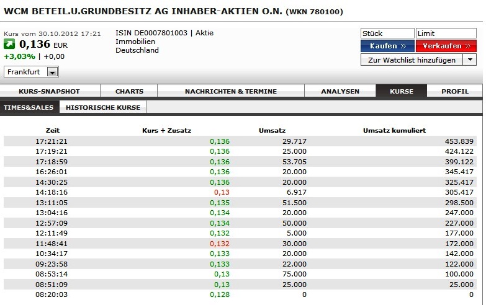Viewport: 486px width, 305px height.
Task: Click into the Stück quantity field
Action: point(387,33)
